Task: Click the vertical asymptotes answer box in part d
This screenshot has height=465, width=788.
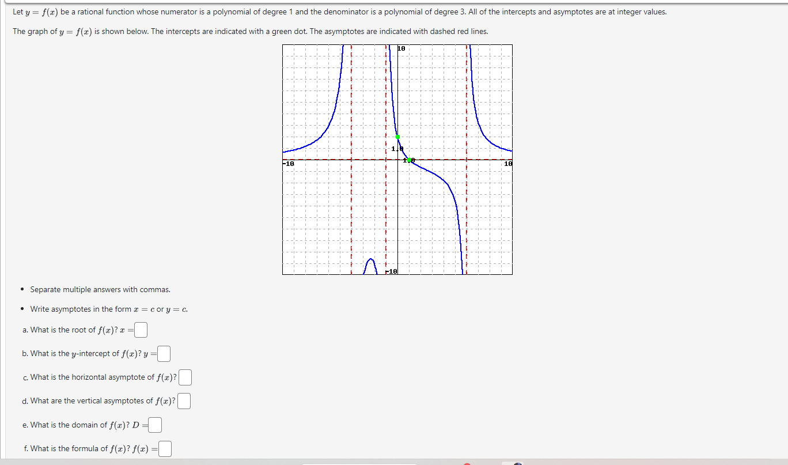Action: (184, 400)
